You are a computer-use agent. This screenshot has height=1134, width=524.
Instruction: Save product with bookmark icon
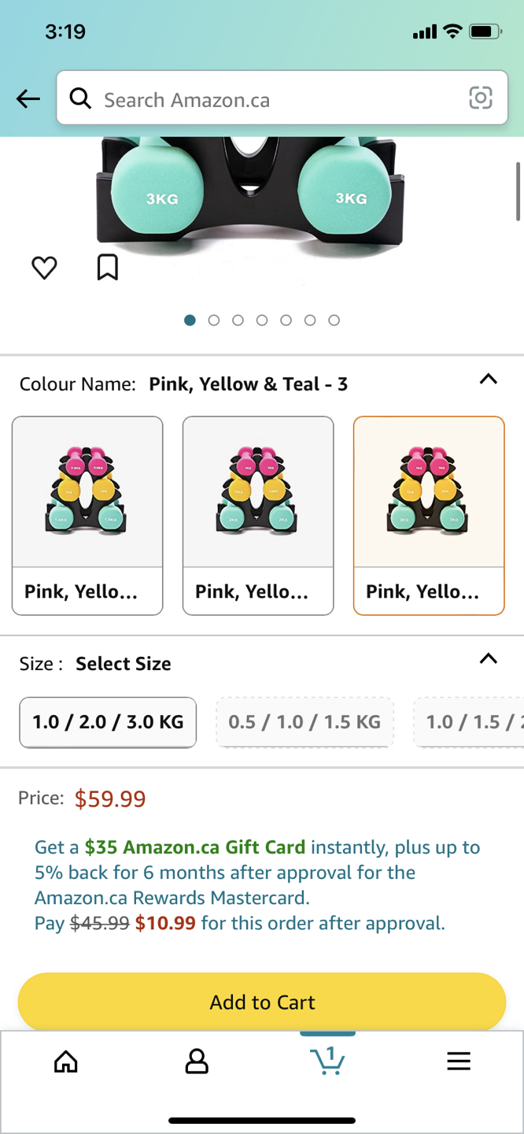click(108, 267)
